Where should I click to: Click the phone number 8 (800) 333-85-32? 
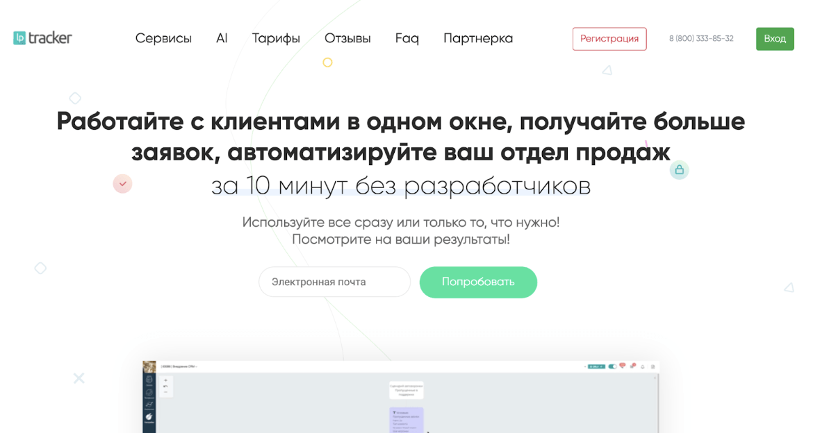[x=700, y=39]
